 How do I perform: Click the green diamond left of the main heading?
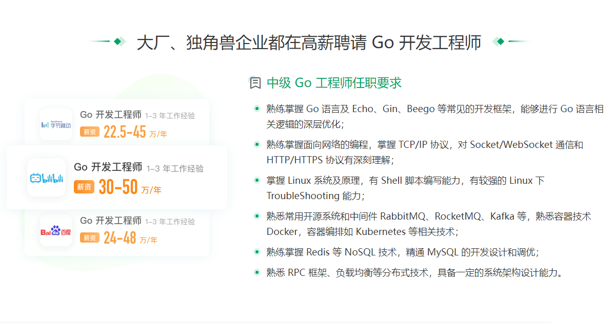tap(118, 41)
